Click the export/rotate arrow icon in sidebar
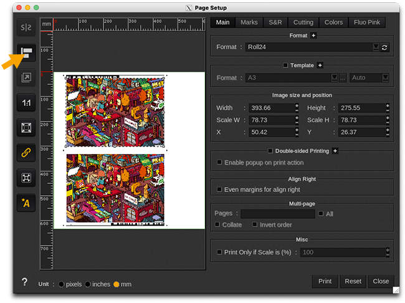405x303 pixels. click(26, 77)
